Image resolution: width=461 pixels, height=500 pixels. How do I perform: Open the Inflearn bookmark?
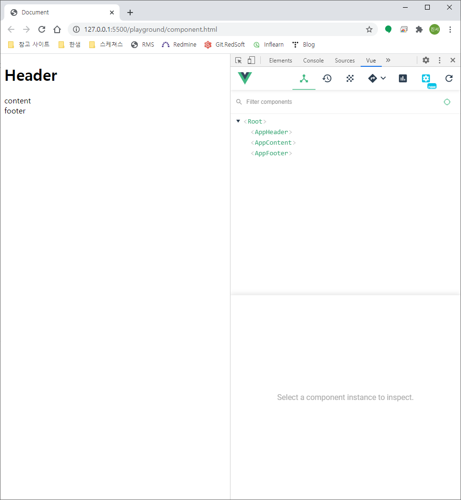pos(268,45)
